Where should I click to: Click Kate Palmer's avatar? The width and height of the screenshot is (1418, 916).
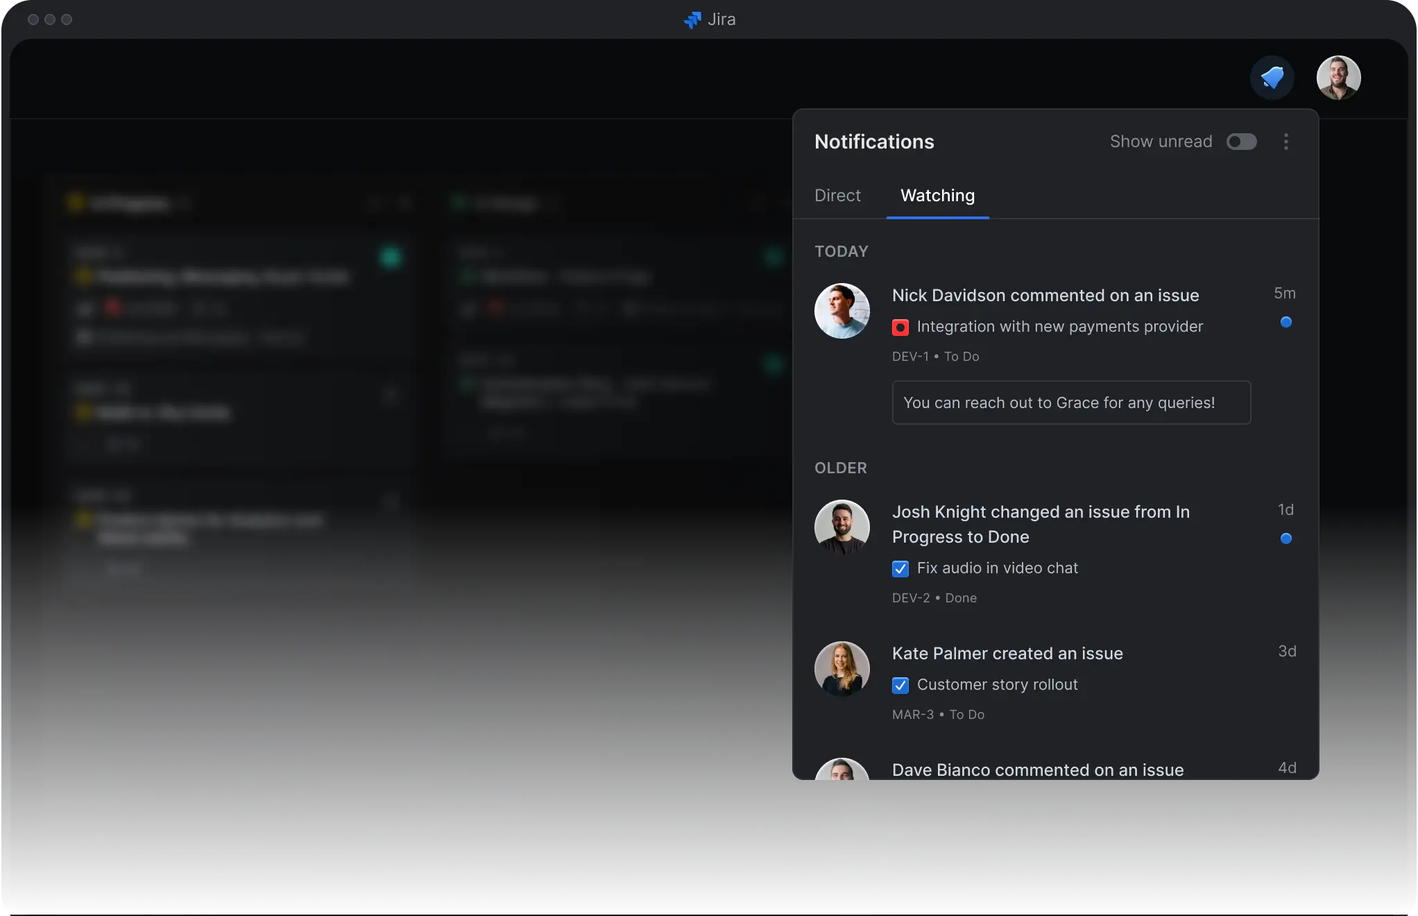[842, 669]
